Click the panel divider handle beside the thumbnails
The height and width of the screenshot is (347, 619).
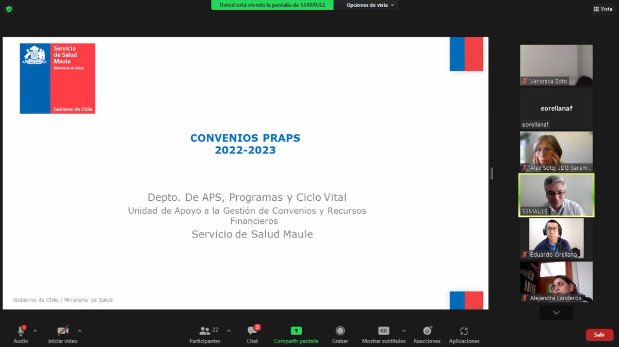[x=492, y=173]
